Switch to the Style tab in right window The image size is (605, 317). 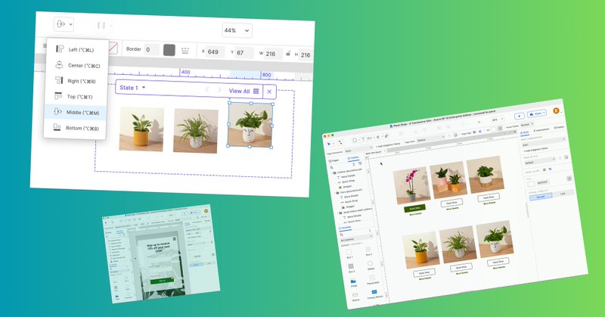pyautogui.click(x=525, y=132)
